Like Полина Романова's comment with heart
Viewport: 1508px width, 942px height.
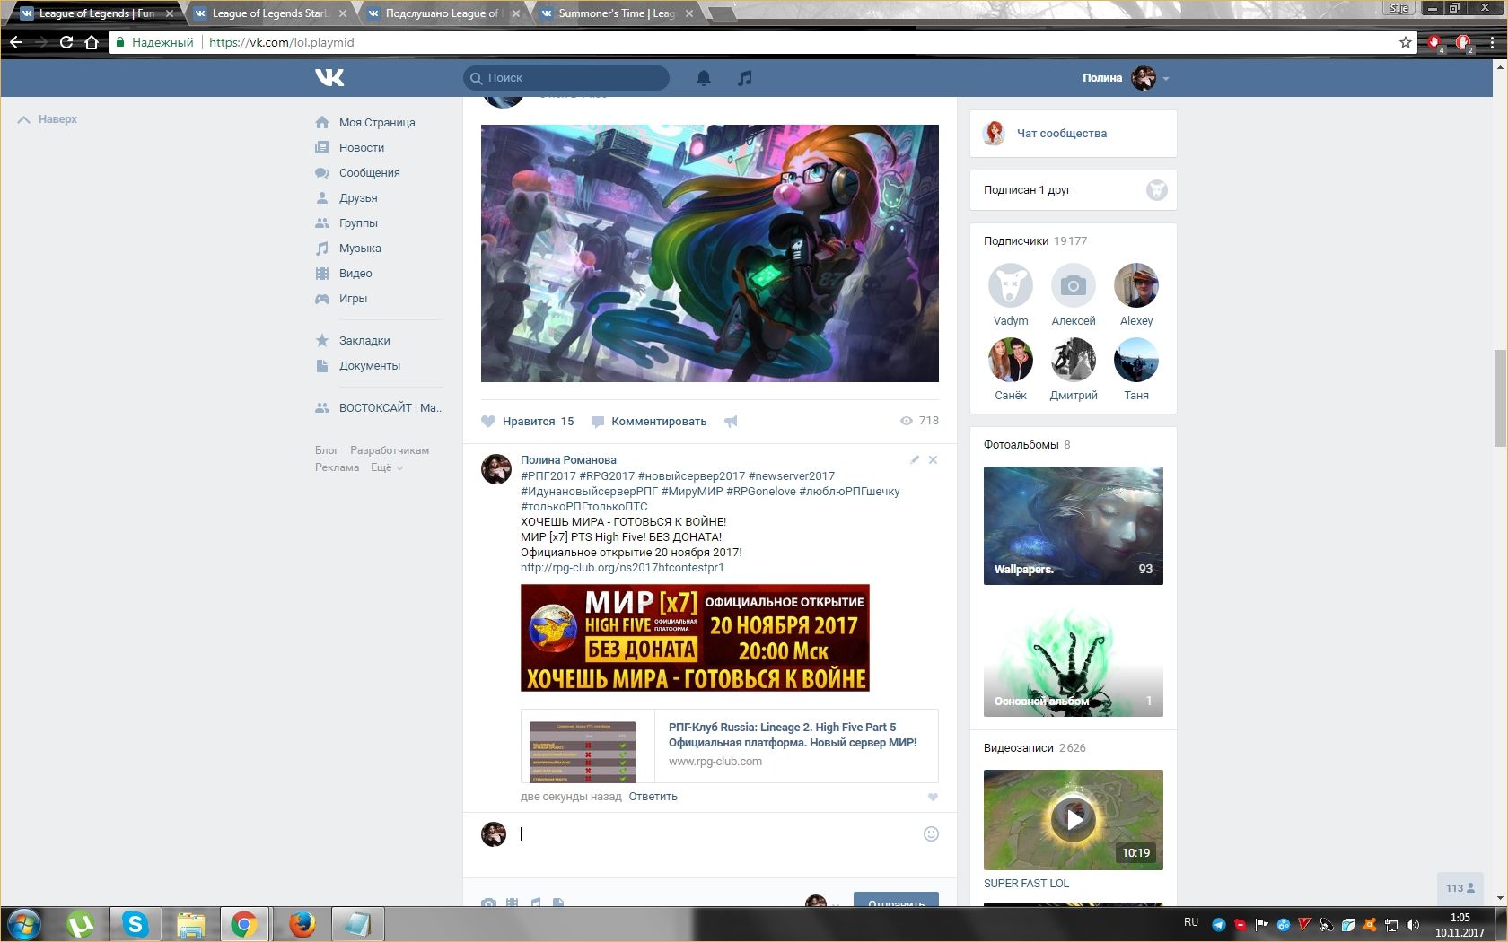tap(933, 798)
